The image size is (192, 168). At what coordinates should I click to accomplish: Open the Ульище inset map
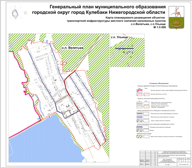(127, 50)
